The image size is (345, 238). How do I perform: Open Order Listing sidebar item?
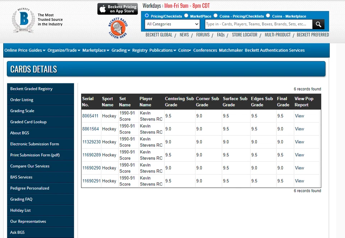click(x=41, y=100)
